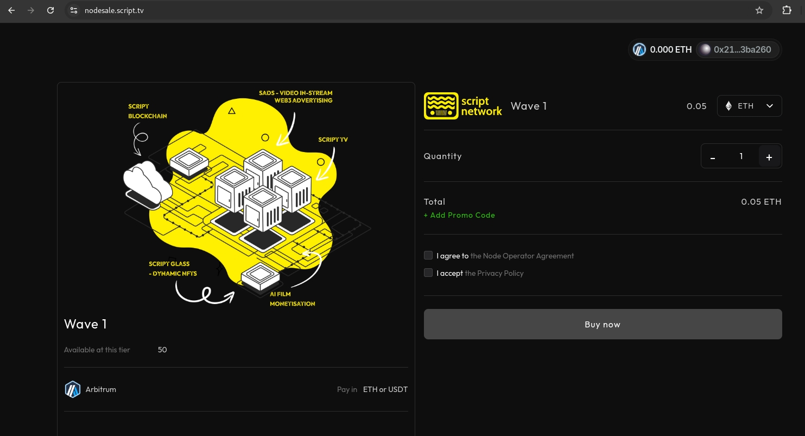The width and height of the screenshot is (805, 436).
Task: Bookmark this page with the star icon
Action: tap(759, 10)
